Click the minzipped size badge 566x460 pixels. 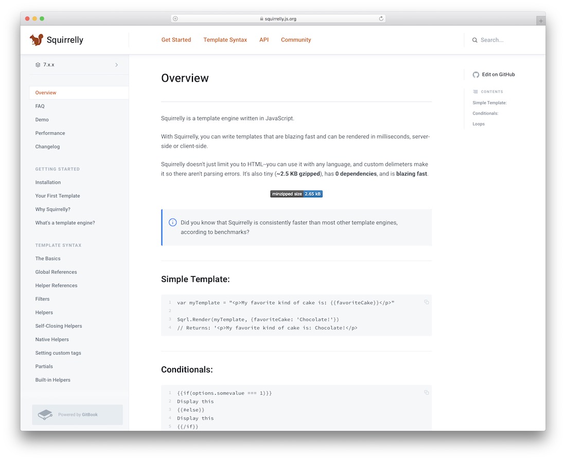[296, 194]
